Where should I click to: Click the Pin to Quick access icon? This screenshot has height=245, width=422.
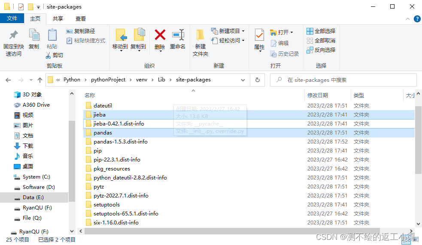[13, 36]
